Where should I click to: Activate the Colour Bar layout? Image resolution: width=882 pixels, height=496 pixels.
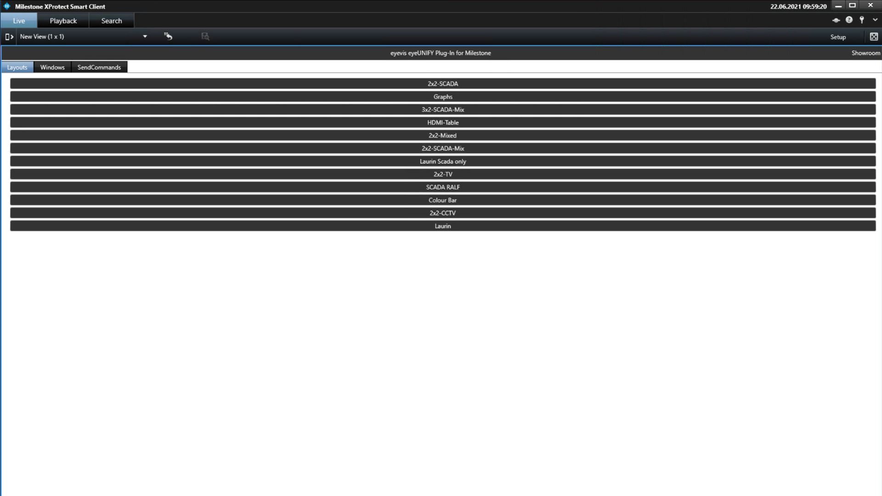(x=443, y=200)
